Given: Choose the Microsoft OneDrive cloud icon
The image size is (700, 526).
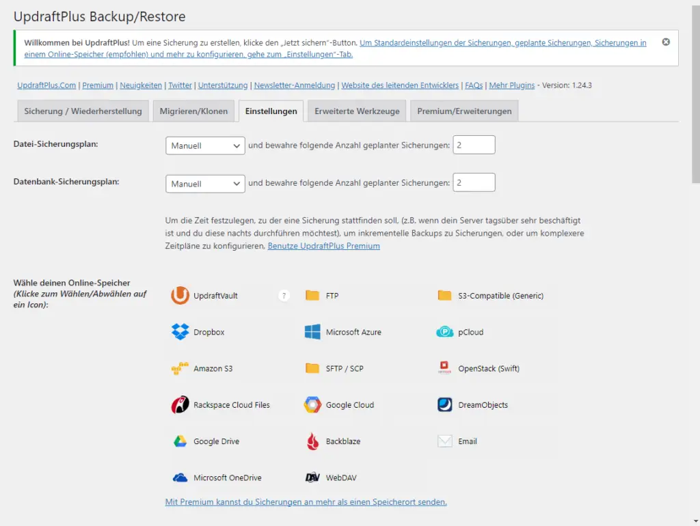Looking at the screenshot, I should click(180, 477).
